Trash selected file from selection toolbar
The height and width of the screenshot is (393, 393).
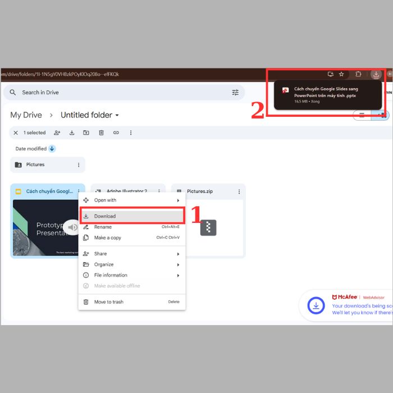coord(101,133)
